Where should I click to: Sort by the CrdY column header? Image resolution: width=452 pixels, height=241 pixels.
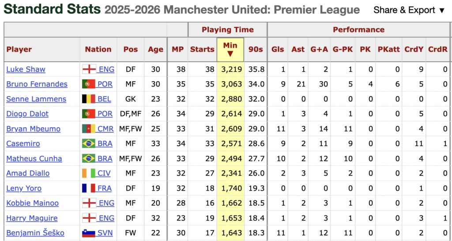(x=414, y=49)
